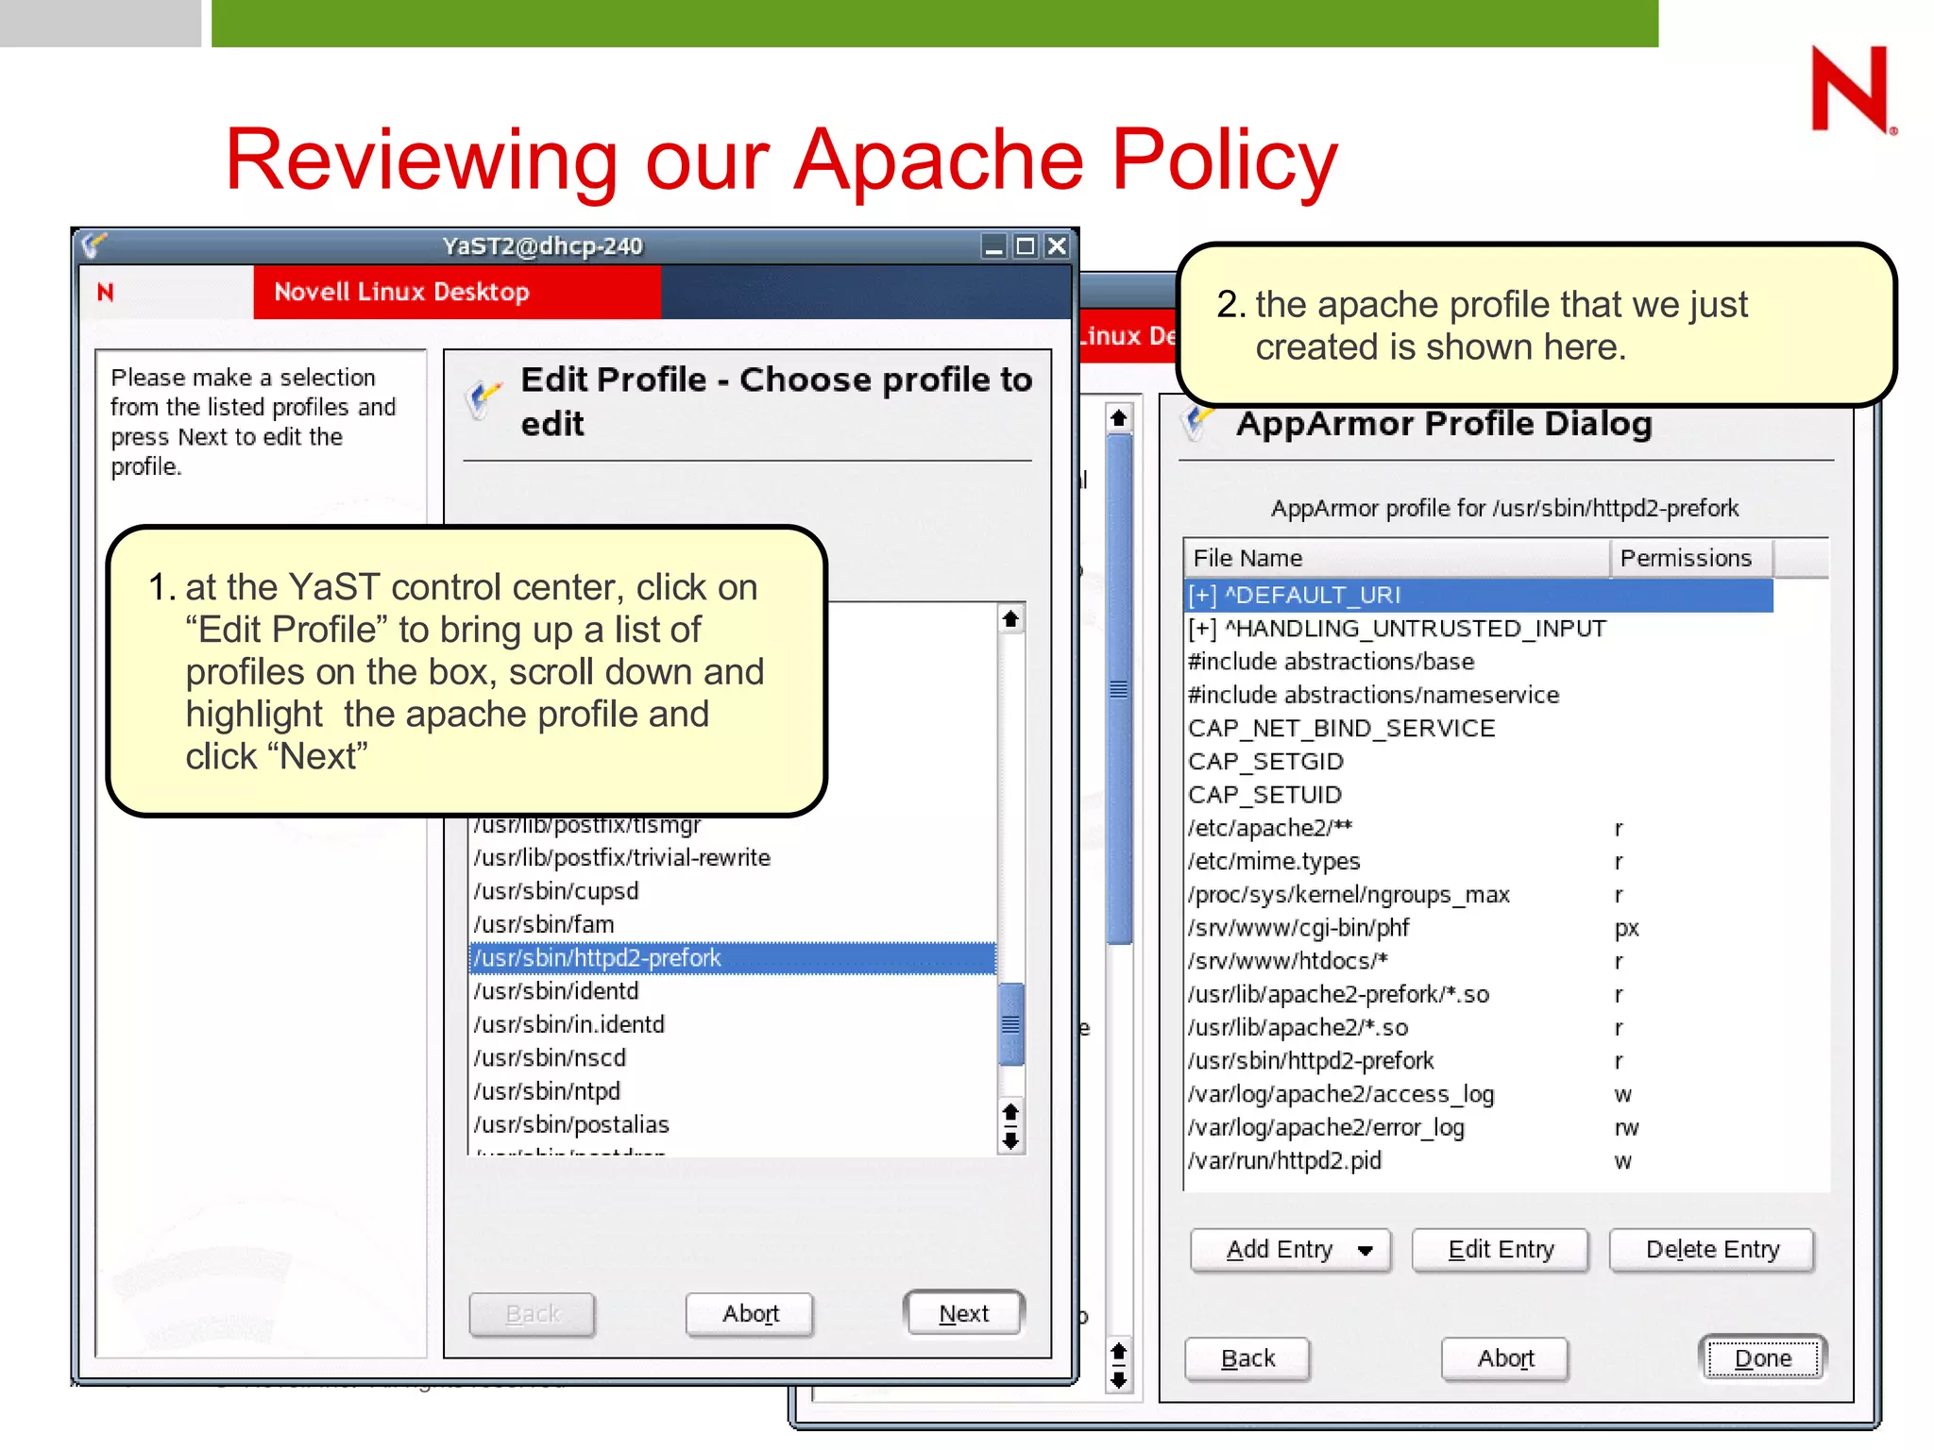Click Next in Edit Profile window

(x=963, y=1314)
